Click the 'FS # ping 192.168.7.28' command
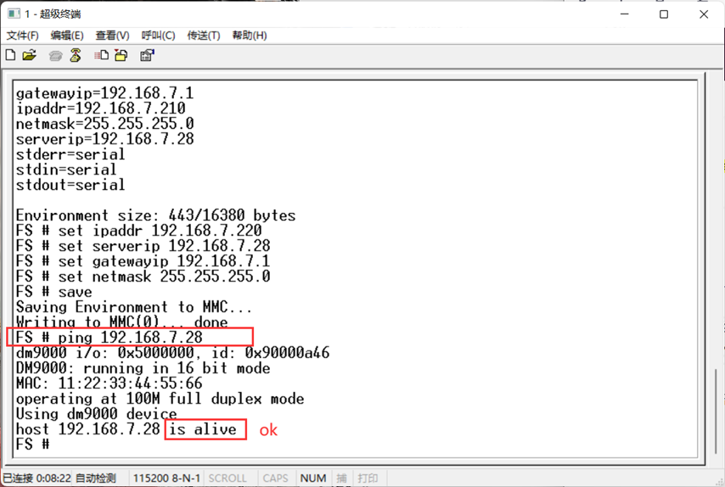 (110, 338)
